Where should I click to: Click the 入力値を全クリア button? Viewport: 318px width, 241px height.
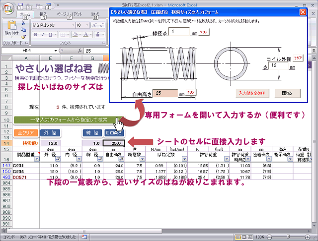pos(251,93)
